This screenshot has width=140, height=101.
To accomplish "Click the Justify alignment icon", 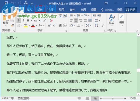I will [x=85, y=20].
